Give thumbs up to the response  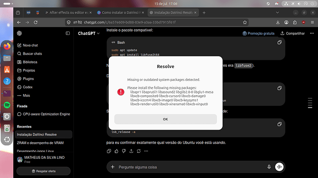(x=117, y=151)
